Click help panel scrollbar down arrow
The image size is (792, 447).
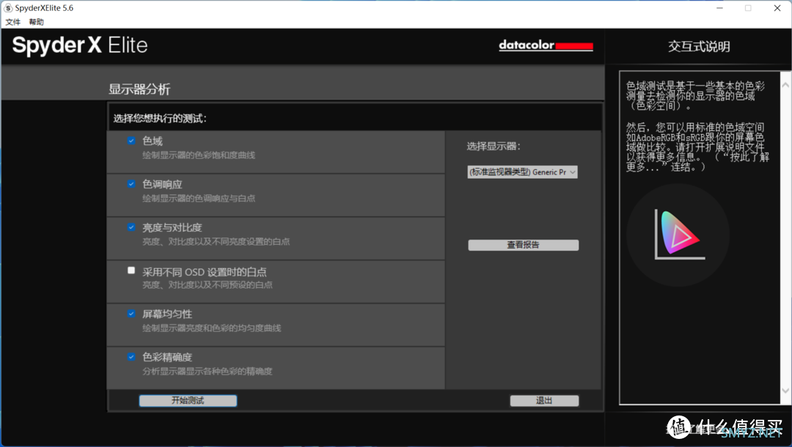[785, 390]
